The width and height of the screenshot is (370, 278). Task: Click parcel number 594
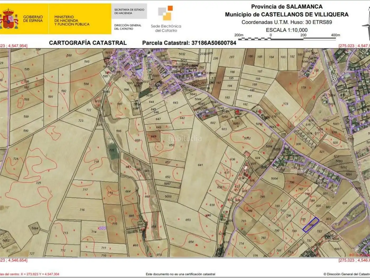click(86, 84)
